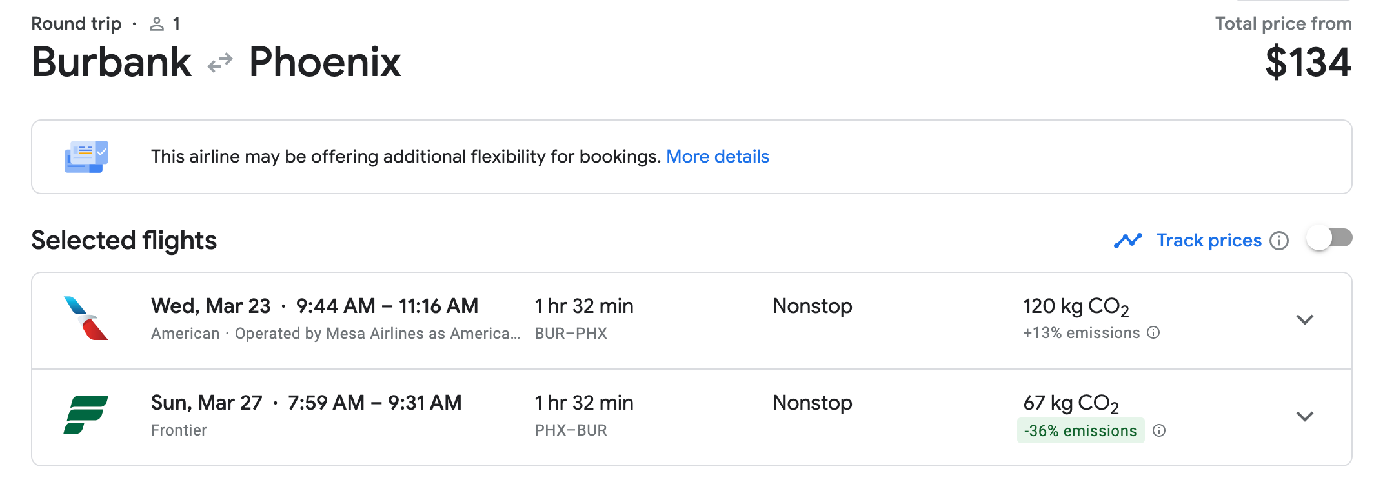
Task: Expand the Frontier PHX–BUR flight details
Action: [1304, 417]
